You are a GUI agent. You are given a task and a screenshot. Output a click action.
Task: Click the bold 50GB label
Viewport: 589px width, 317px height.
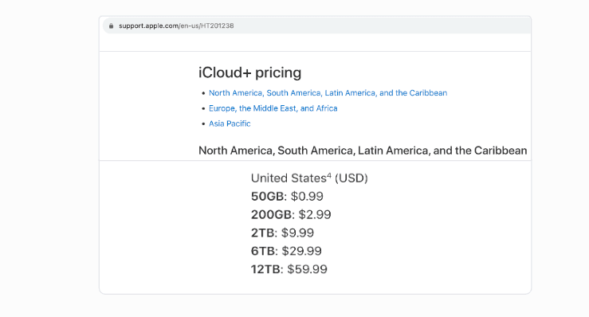[267, 197]
